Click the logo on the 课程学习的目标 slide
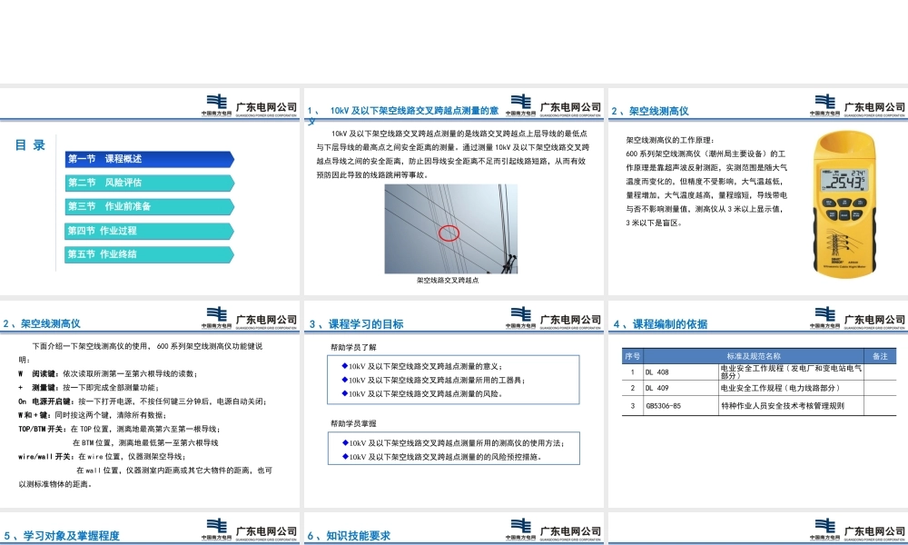The width and height of the screenshot is (908, 545). (x=520, y=316)
